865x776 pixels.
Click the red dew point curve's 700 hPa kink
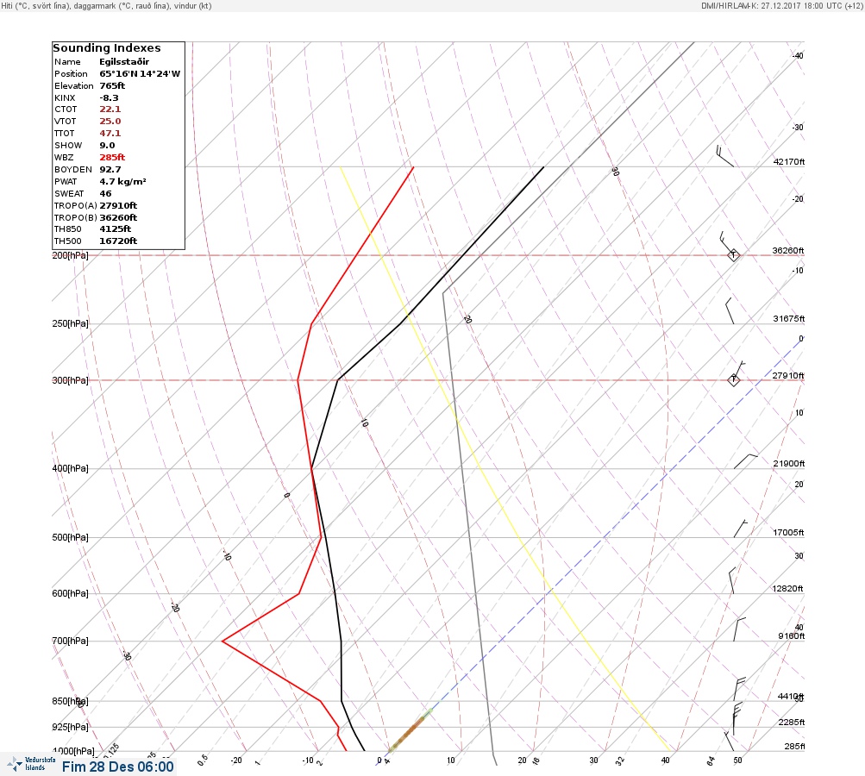click(222, 641)
